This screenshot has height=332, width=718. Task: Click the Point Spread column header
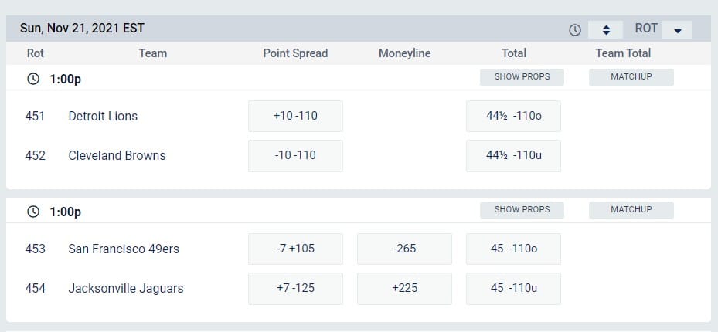coord(295,53)
